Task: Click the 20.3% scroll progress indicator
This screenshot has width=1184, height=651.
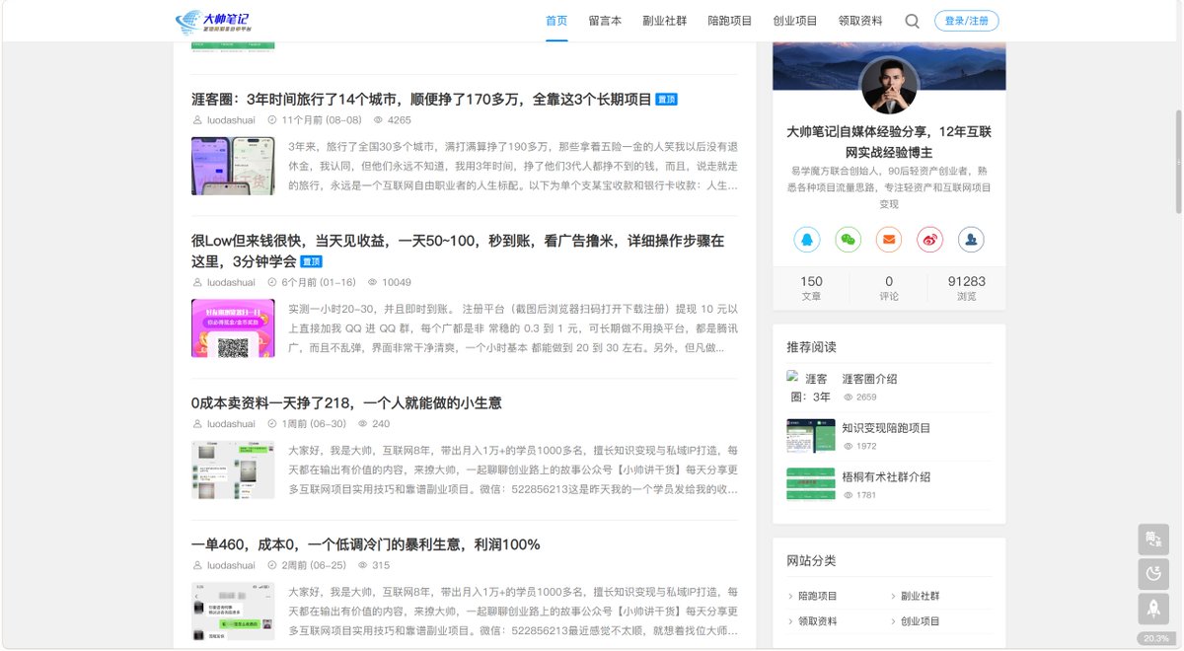Action: pos(1153,638)
